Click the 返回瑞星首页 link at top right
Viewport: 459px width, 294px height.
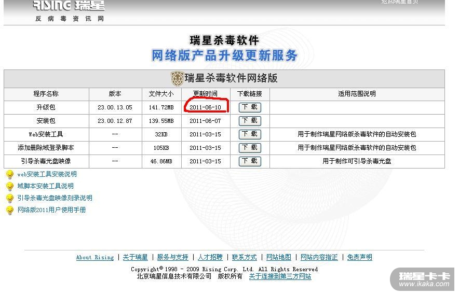pos(400,2)
